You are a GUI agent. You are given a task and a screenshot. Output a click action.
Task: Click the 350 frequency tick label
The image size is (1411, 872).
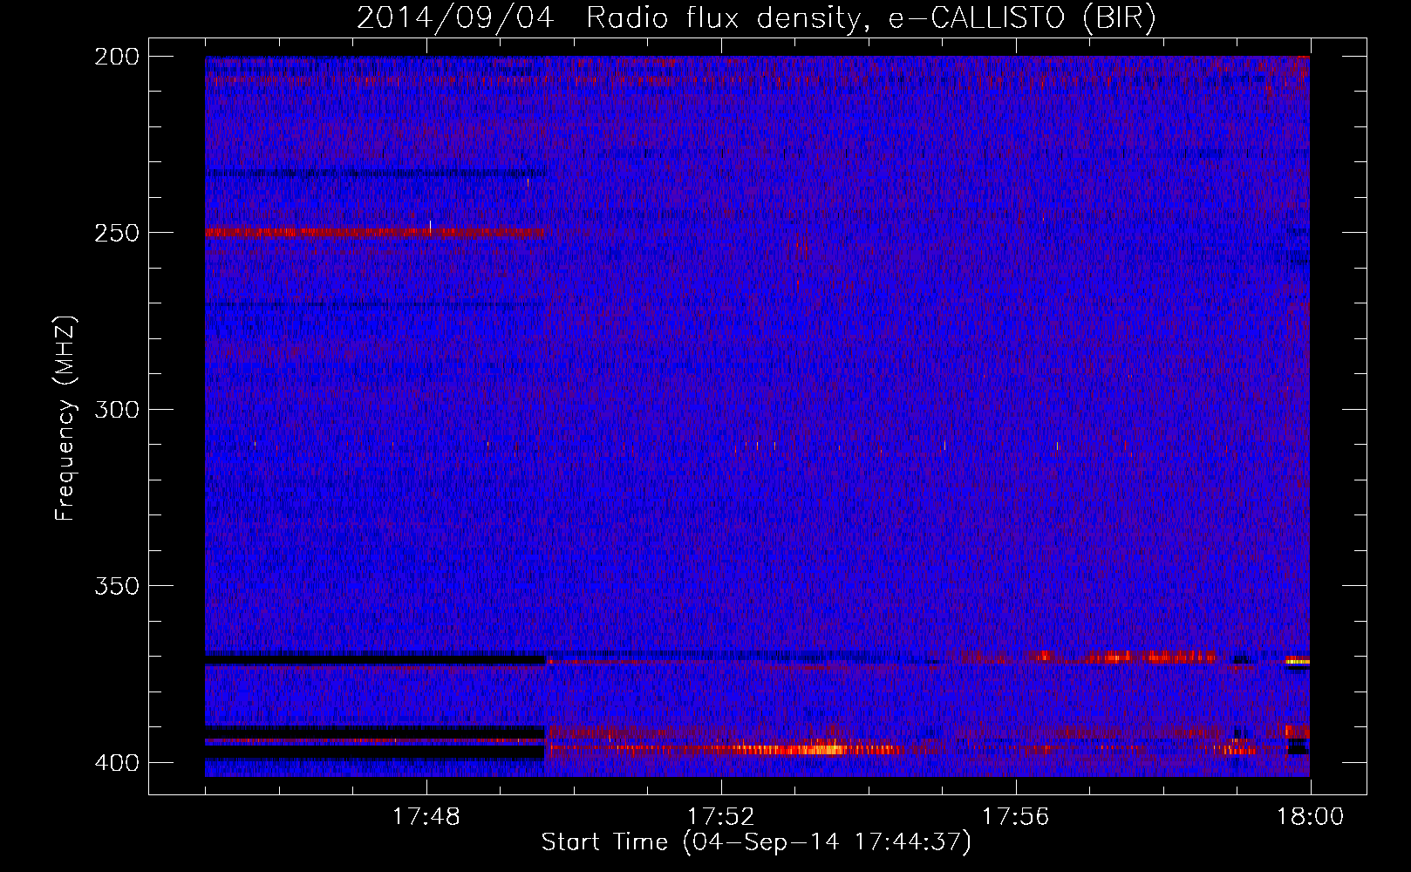point(117,585)
